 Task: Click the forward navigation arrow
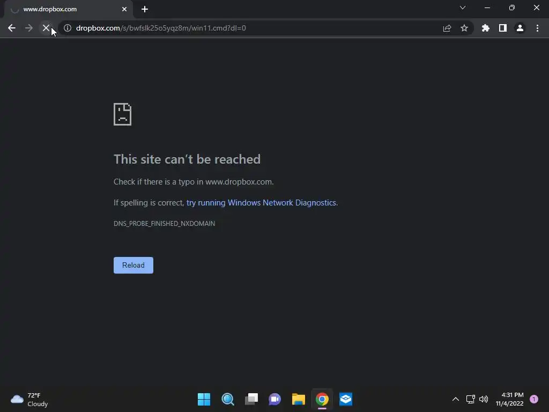click(x=29, y=28)
